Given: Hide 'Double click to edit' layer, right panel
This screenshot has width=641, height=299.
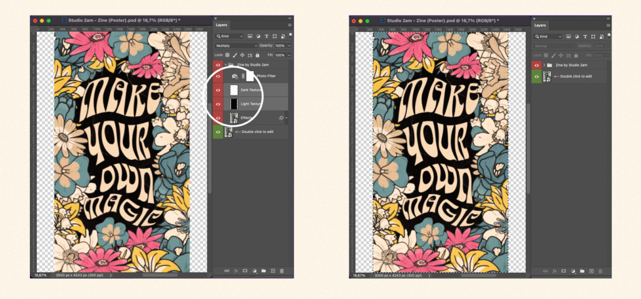Looking at the screenshot, I should tap(536, 77).
